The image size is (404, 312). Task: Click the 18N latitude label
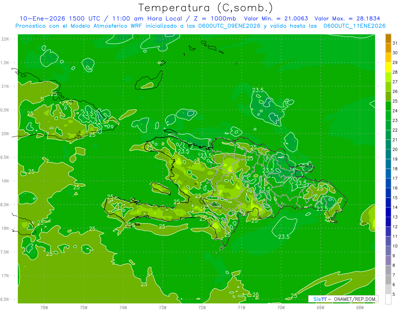pos(5,228)
